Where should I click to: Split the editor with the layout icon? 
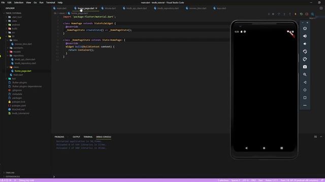pos(321,8)
